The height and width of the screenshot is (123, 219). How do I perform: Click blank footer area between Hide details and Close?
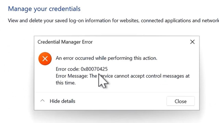click(121, 101)
